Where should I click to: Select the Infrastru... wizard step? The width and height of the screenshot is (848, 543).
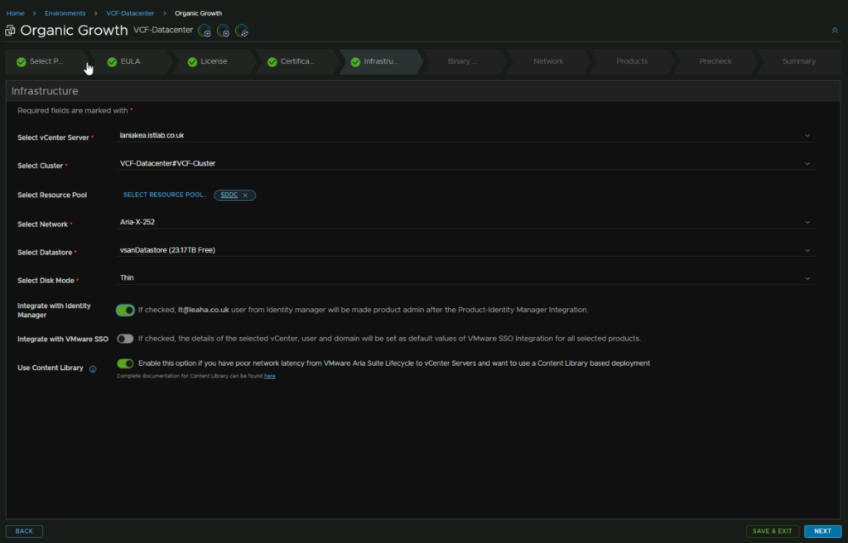pos(380,61)
